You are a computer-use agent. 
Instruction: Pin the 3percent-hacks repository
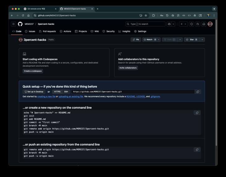pos(136,40)
